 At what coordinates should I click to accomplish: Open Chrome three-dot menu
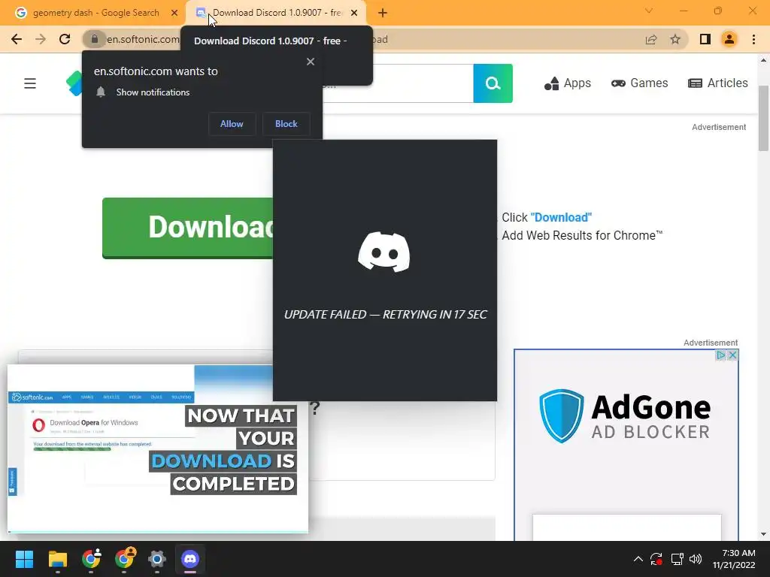pos(753,39)
